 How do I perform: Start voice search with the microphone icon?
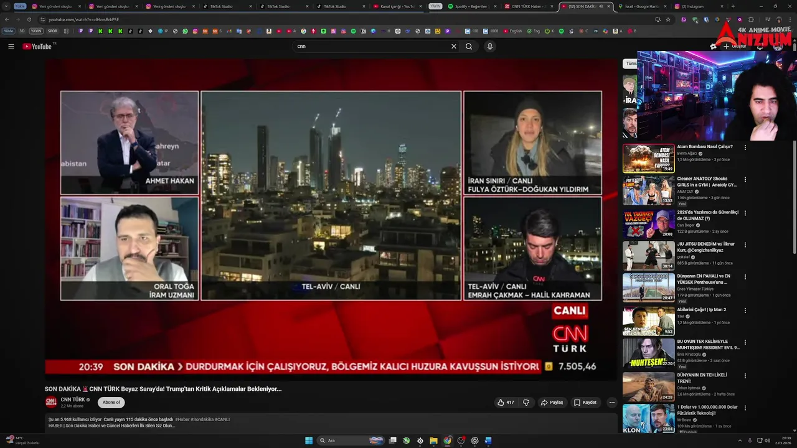[x=490, y=46]
